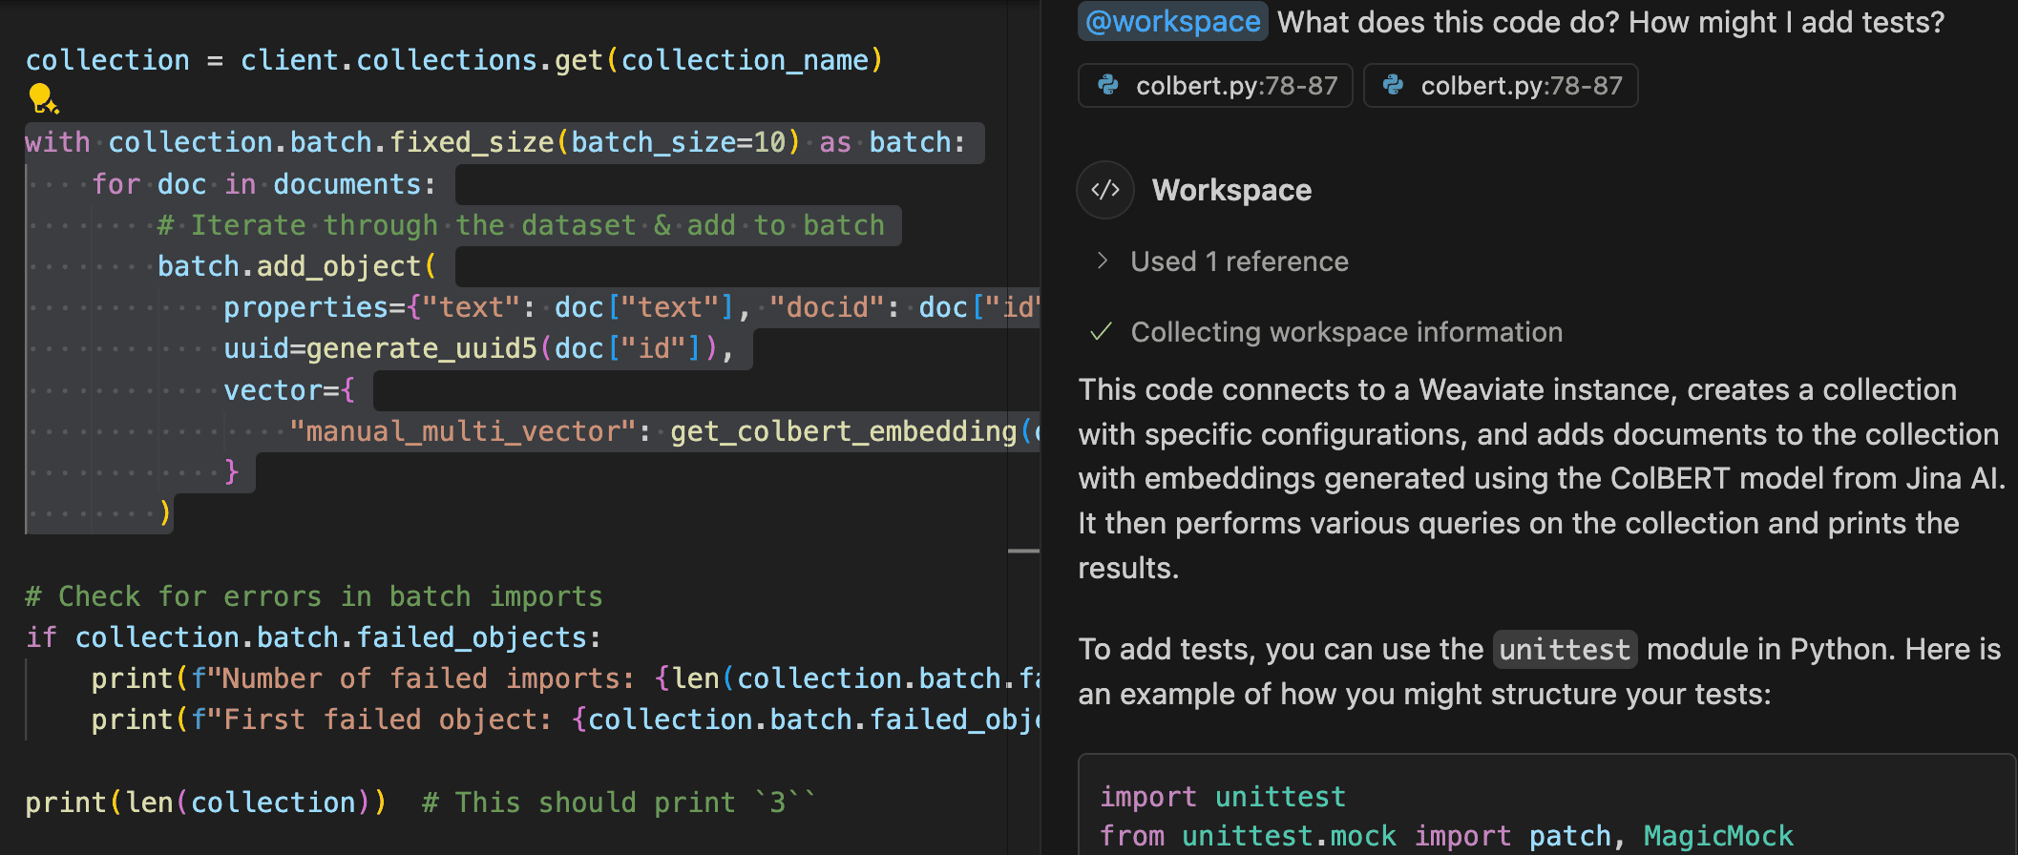Open the left colbert.py:78-87 reference
The height and width of the screenshot is (855, 2018).
[1235, 86]
